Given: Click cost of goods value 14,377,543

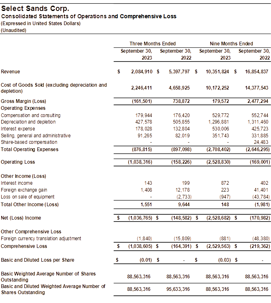Looking at the screenshot, I should click(257, 88).
